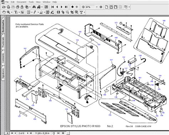The width and height of the screenshot is (169, 135).
Task: Open the Help menu
Action: (x=55, y=2)
